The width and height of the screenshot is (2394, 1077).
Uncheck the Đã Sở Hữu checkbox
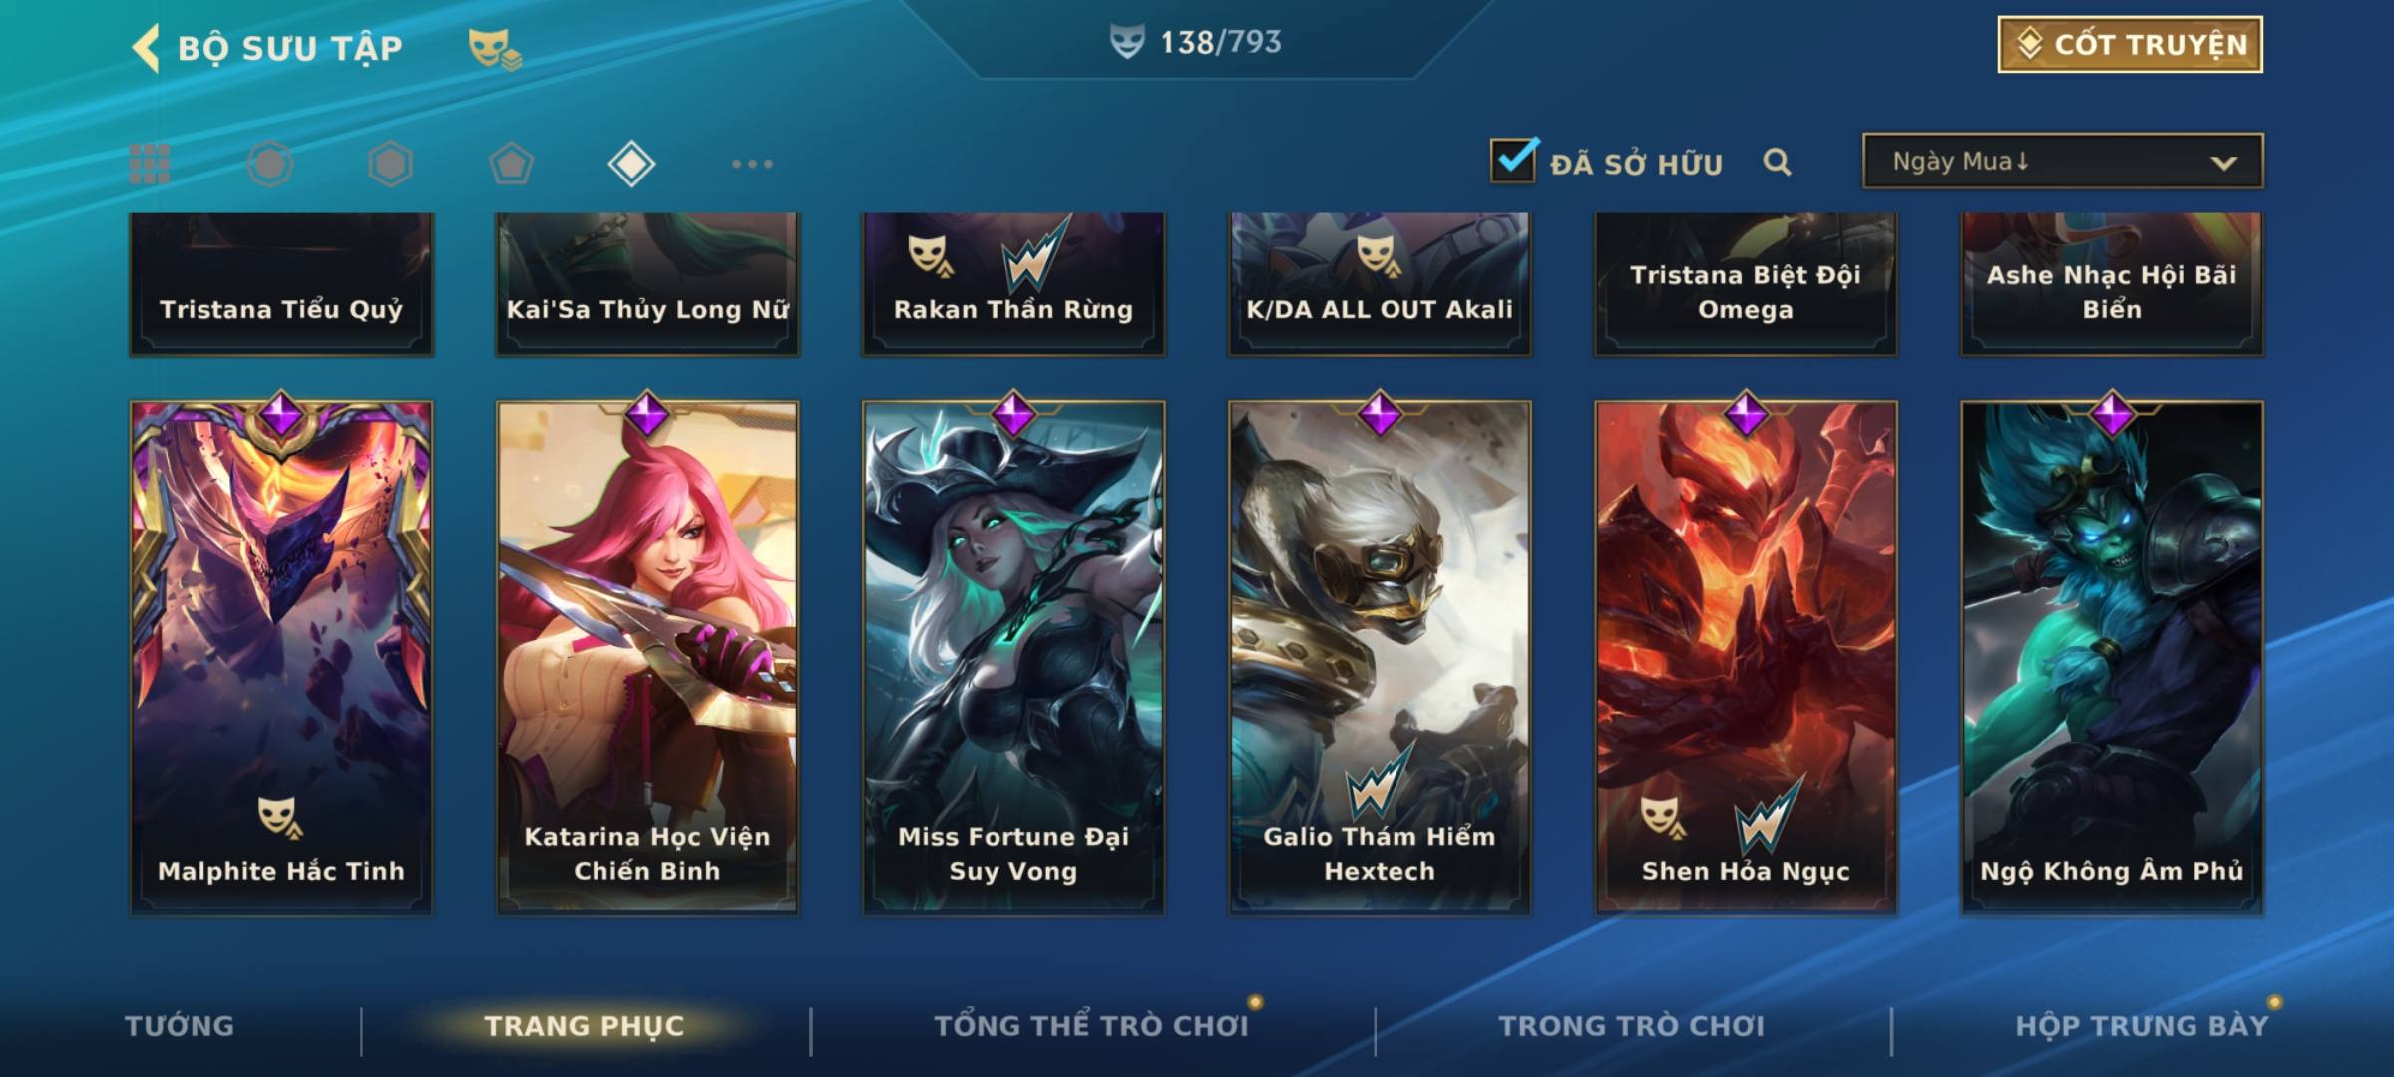click(1513, 161)
